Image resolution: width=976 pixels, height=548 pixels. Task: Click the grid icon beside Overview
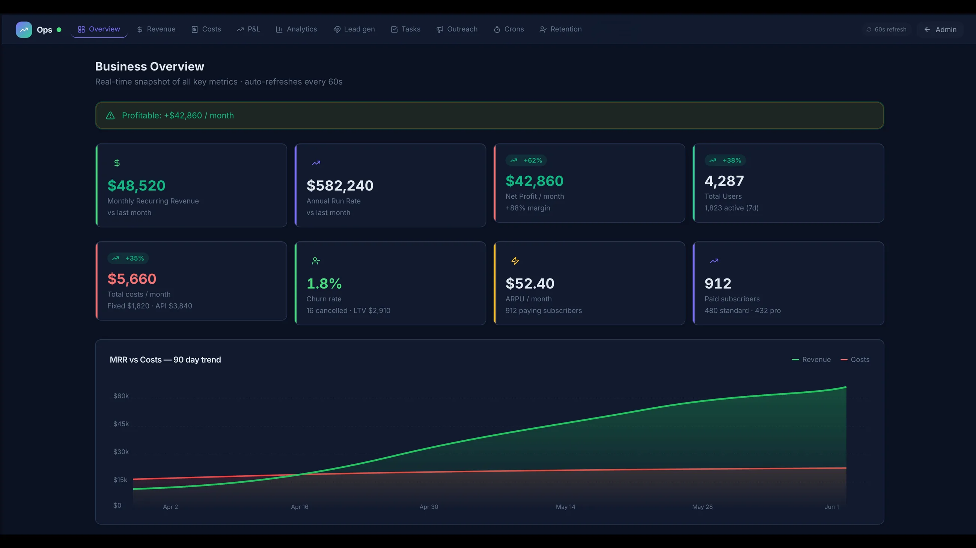pyautogui.click(x=81, y=30)
